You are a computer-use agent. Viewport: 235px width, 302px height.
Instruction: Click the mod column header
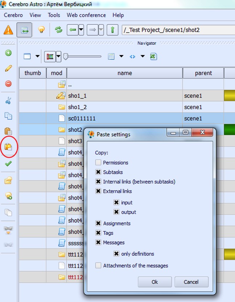tap(56, 73)
